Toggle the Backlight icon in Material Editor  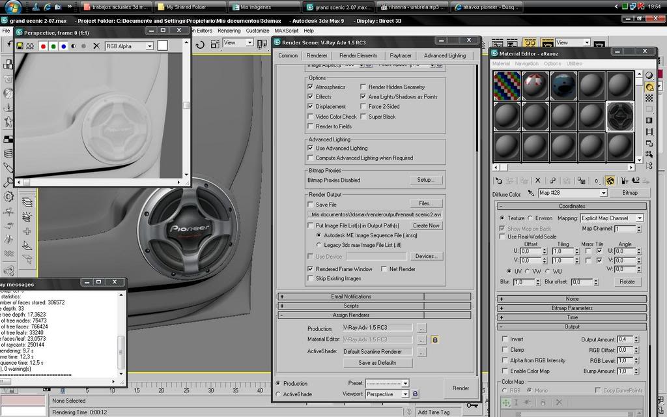(x=649, y=87)
